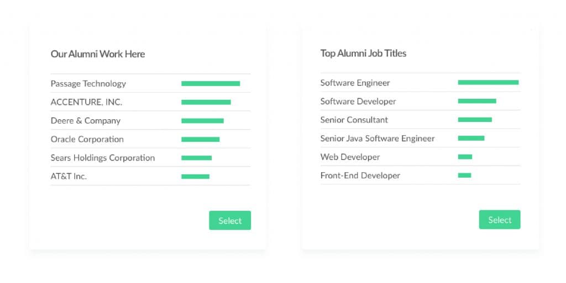Click the Our Alumni Work Here heading
This screenshot has height=283, width=566.
click(98, 54)
